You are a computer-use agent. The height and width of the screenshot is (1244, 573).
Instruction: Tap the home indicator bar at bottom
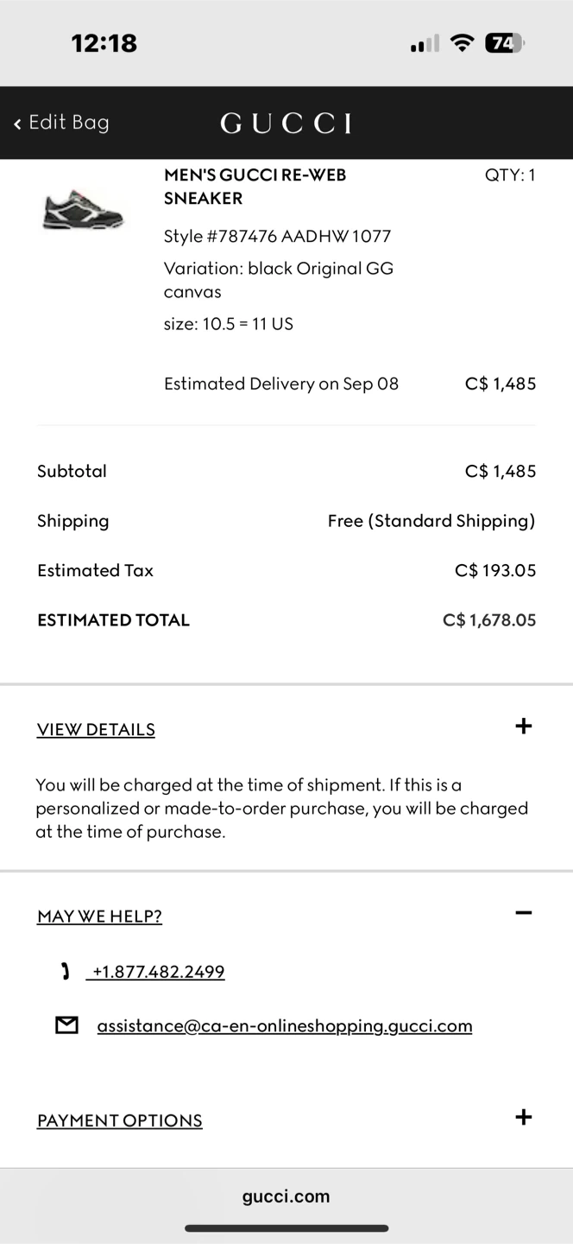[286, 1228]
